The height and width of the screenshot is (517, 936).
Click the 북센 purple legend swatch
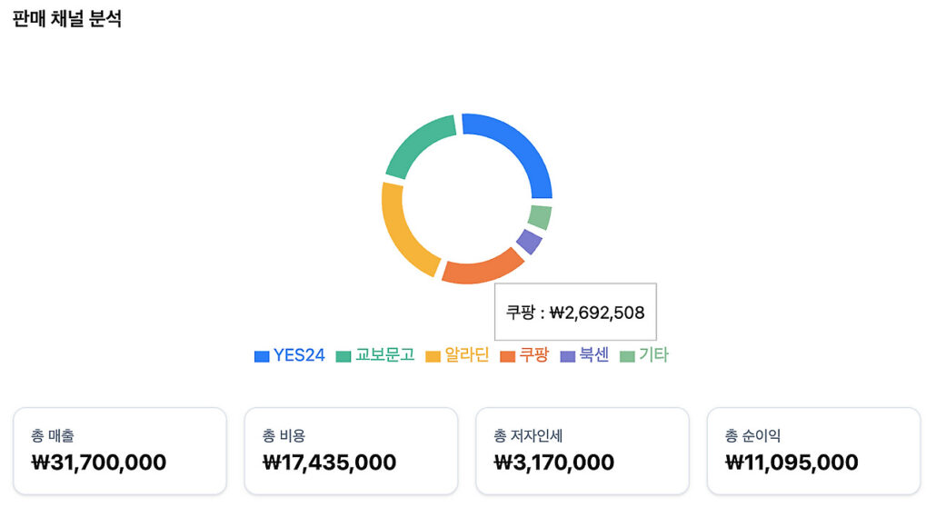click(569, 356)
